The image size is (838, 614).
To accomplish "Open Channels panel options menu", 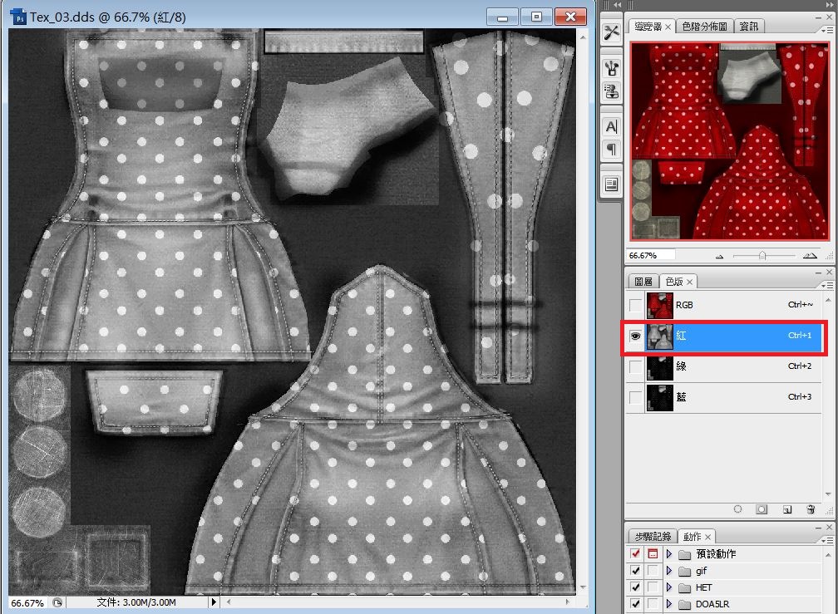I will [826, 286].
